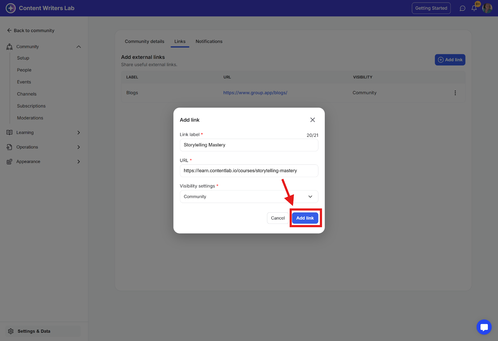The height and width of the screenshot is (341, 498).
Task: Click the Getting Started button
Action: [431, 8]
